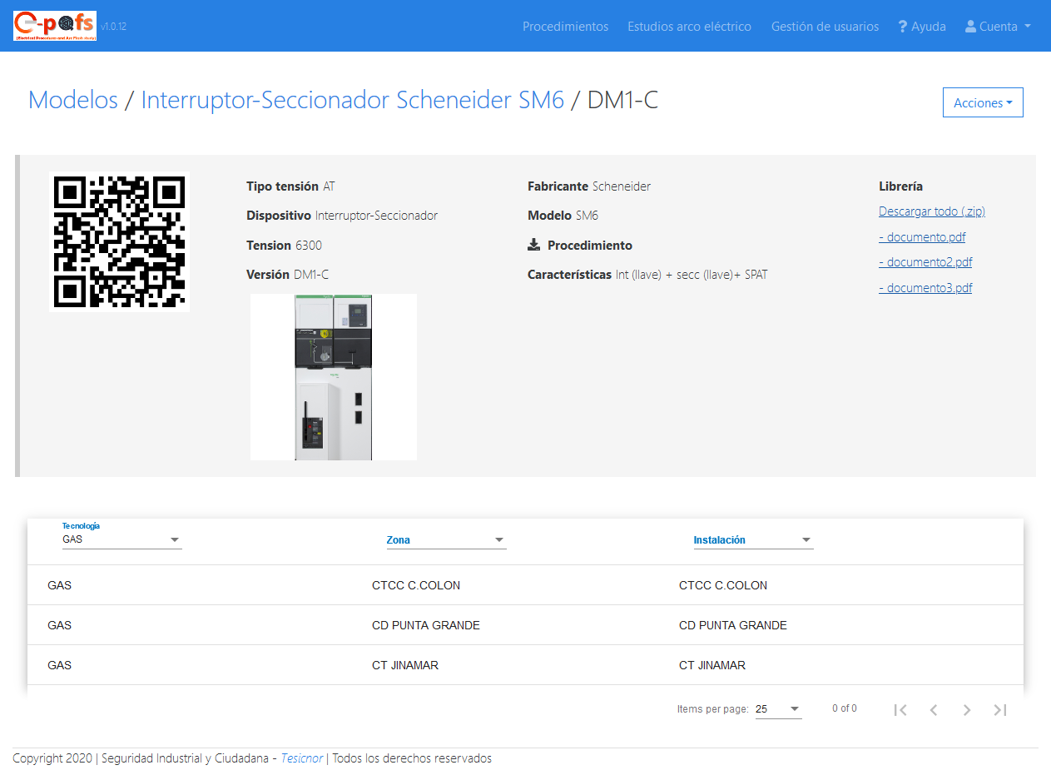The height and width of the screenshot is (780, 1051).
Task: Expand the Instalación filter dropdown
Action: tap(752, 540)
